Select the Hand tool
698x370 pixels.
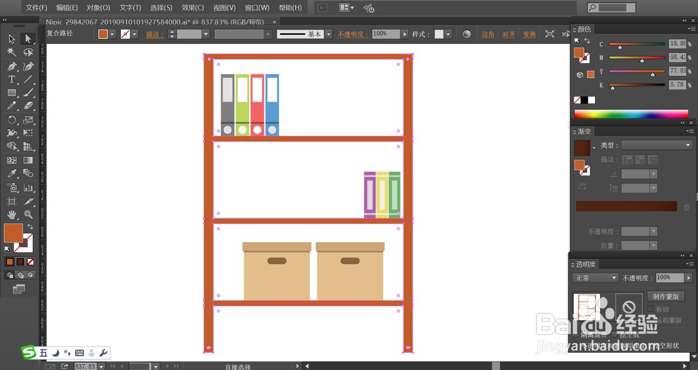pos(12,215)
